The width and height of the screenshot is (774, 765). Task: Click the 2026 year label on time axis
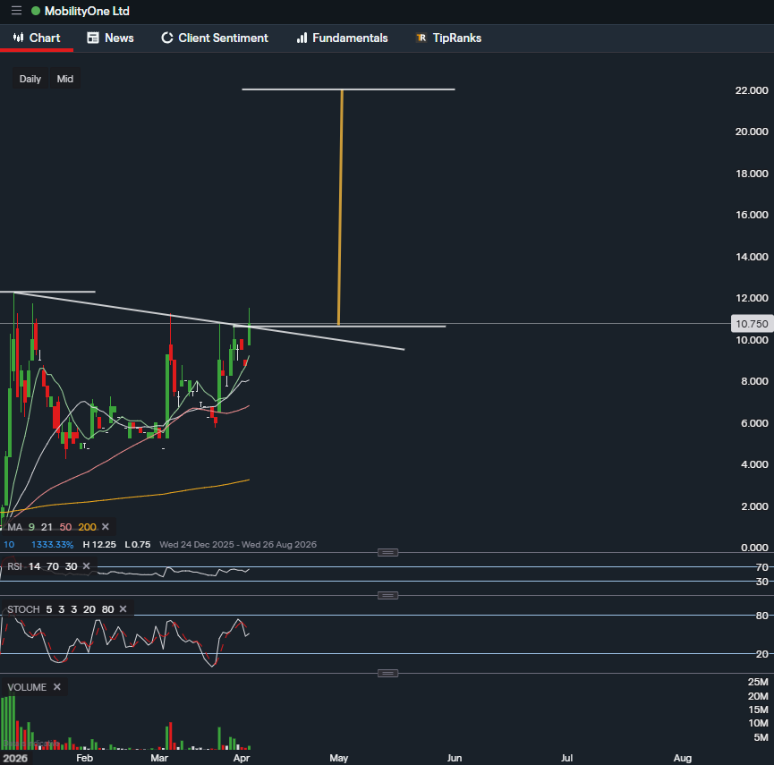coord(15,758)
